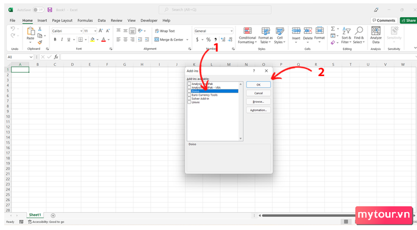Click the green Share button
The image size is (417, 230).
(409, 20)
